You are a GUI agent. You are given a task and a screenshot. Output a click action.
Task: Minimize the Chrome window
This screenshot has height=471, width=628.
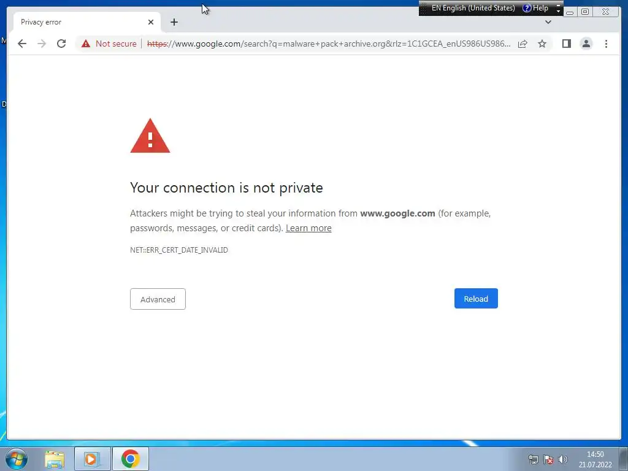pyautogui.click(x=570, y=12)
